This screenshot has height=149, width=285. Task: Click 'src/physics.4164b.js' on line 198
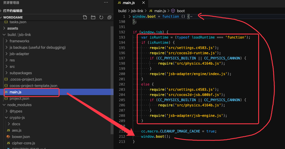click(x=198, y=63)
